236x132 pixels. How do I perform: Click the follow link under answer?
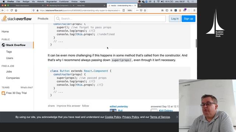click(x=86, y=106)
